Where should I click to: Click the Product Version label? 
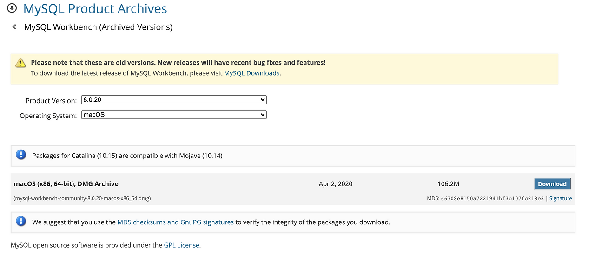(x=51, y=101)
